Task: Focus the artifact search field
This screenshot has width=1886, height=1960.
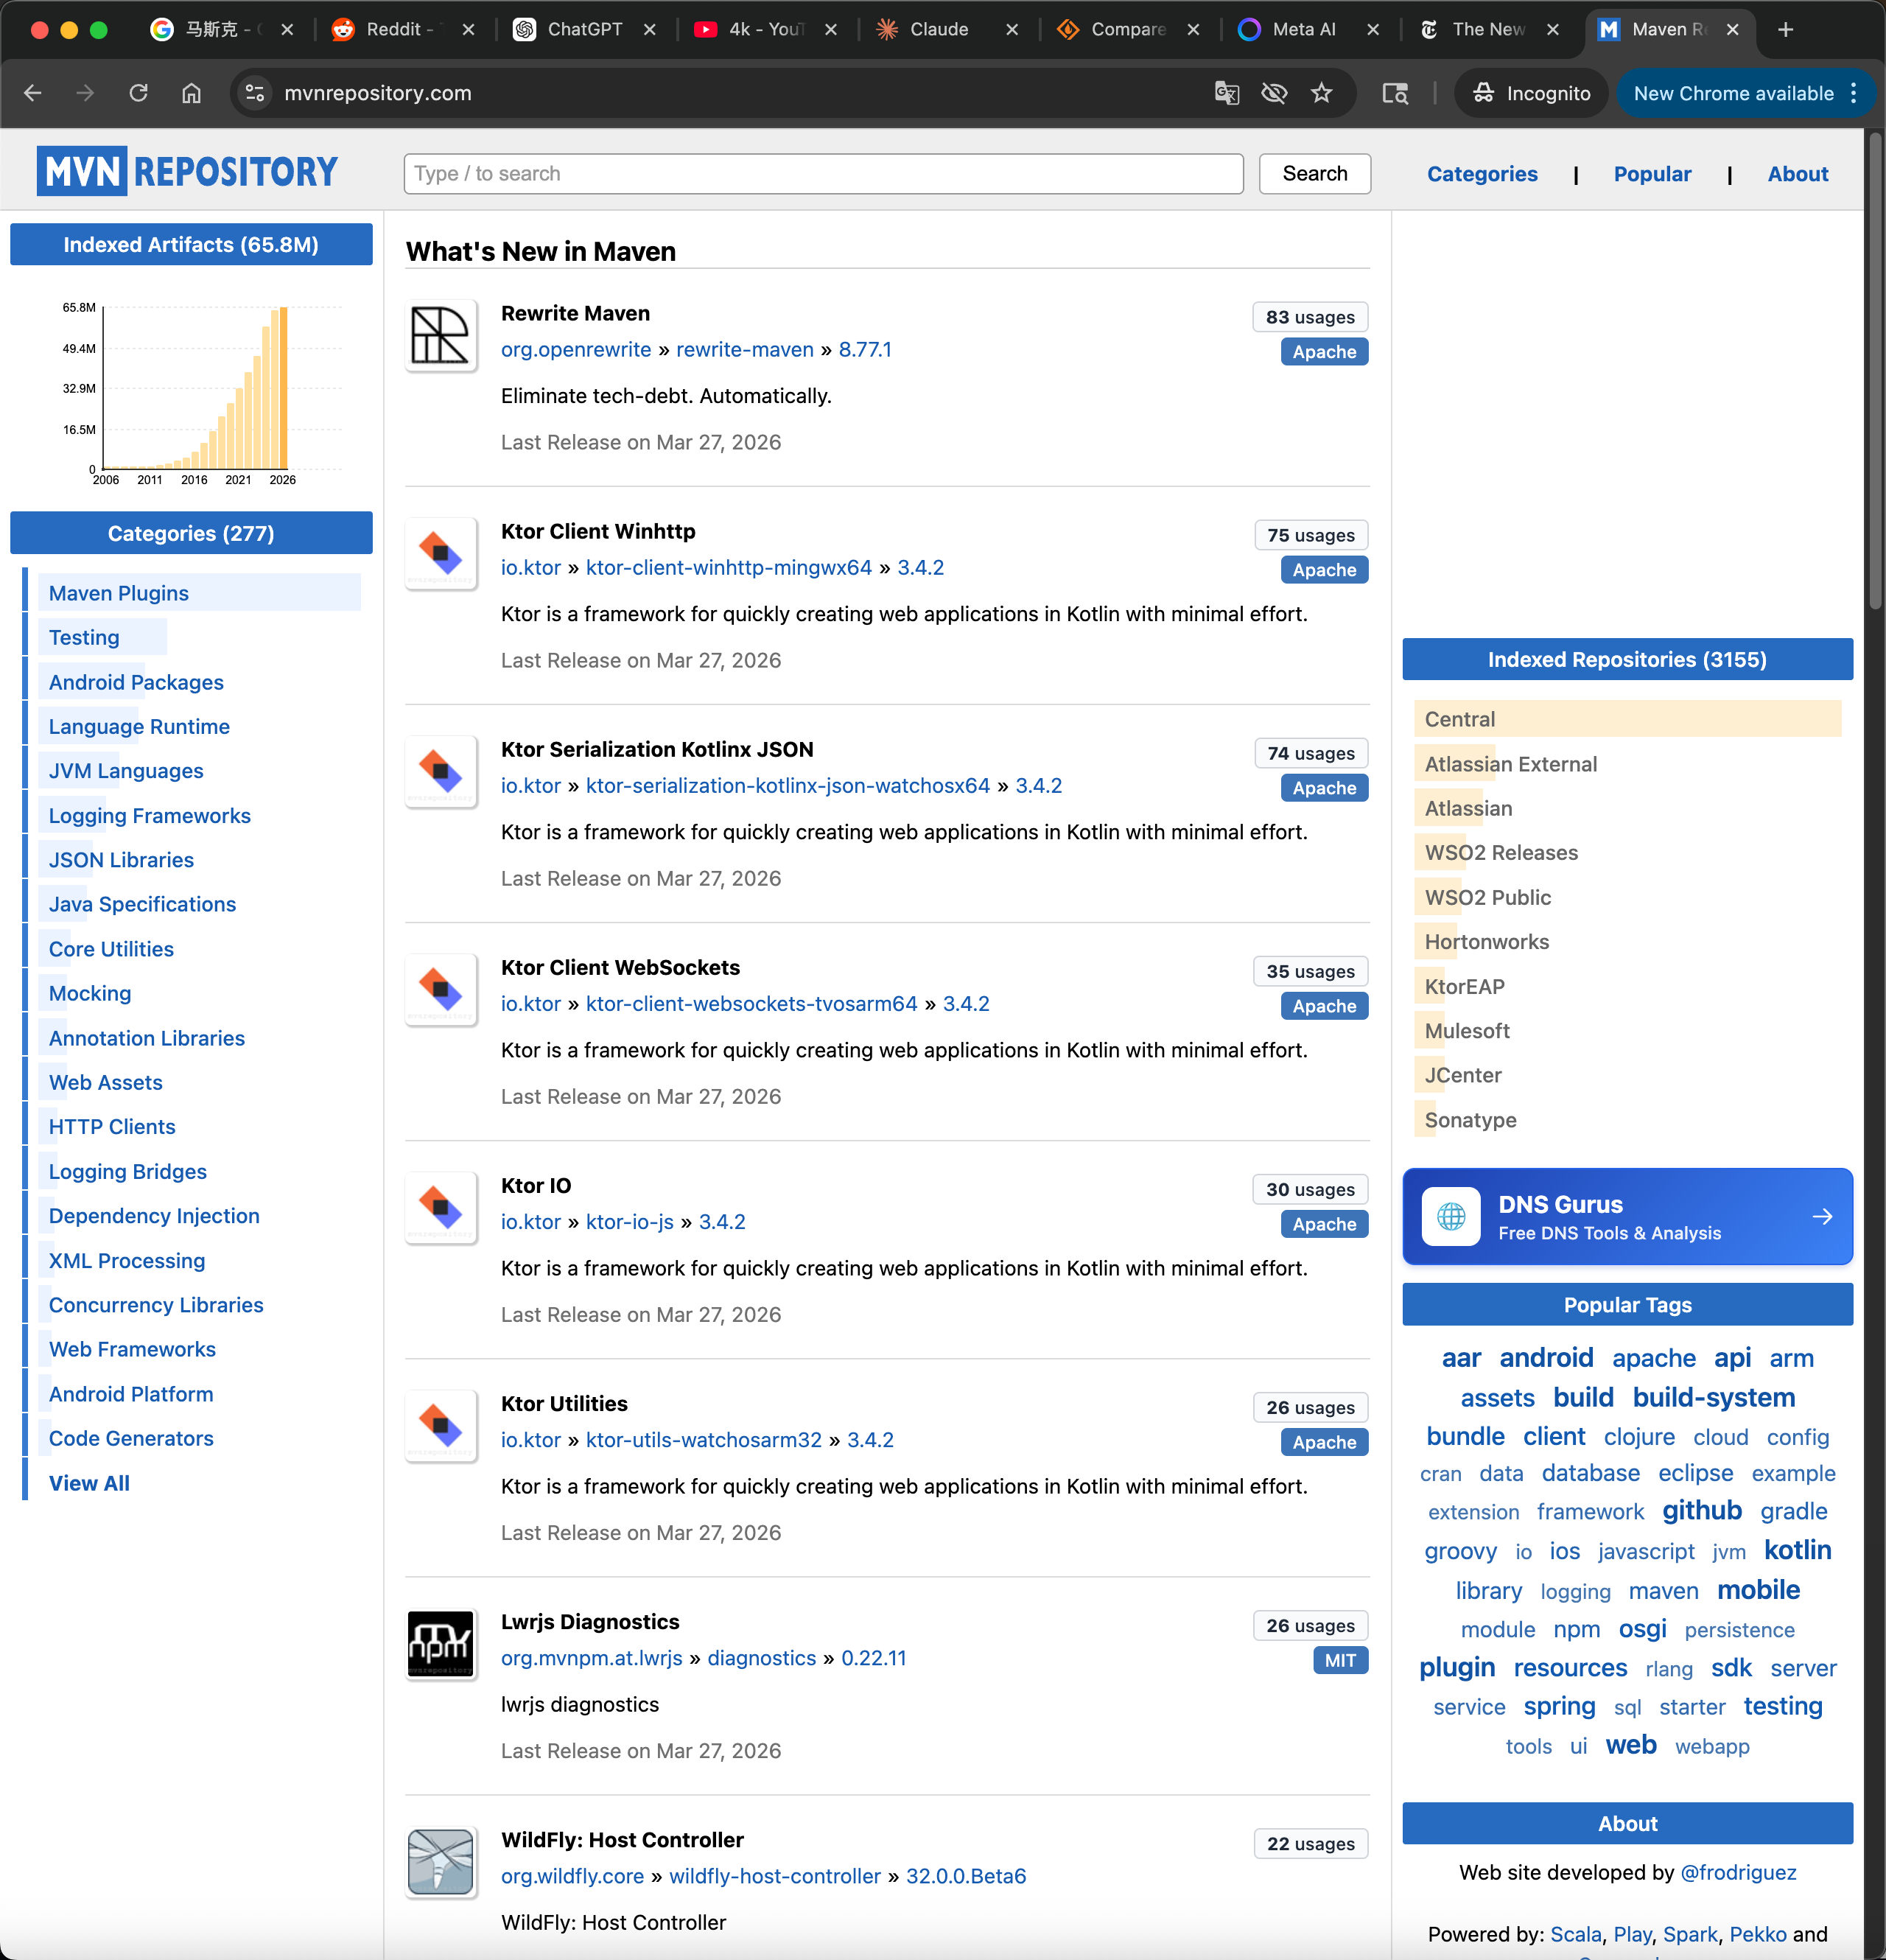Action: (x=822, y=174)
